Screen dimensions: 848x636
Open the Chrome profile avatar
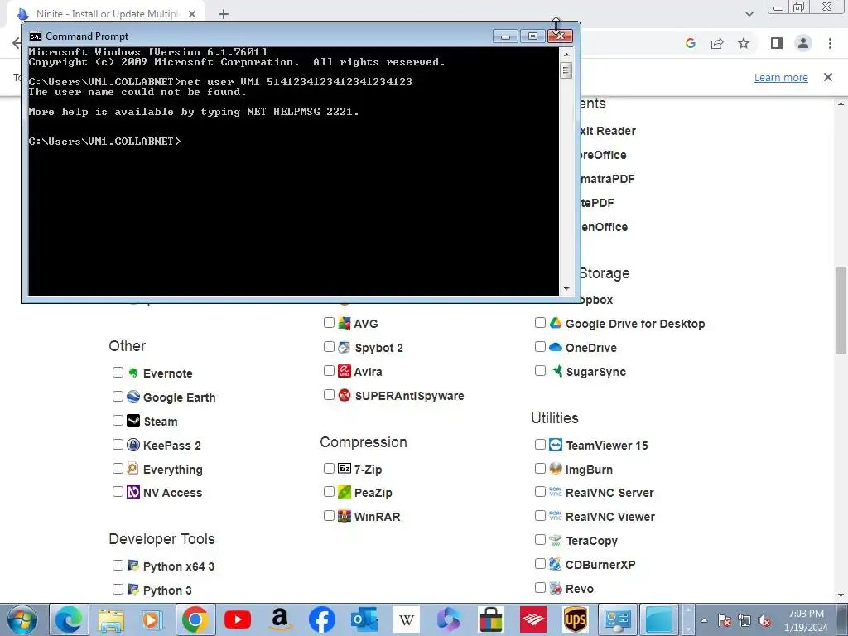[x=803, y=43]
